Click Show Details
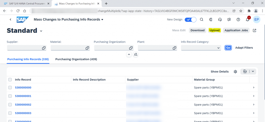The width and height of the screenshot is (265, 122). (x=219, y=72)
